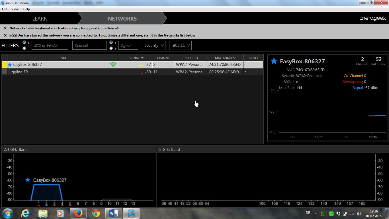Open the 802.11 filter dropdown

180,45
